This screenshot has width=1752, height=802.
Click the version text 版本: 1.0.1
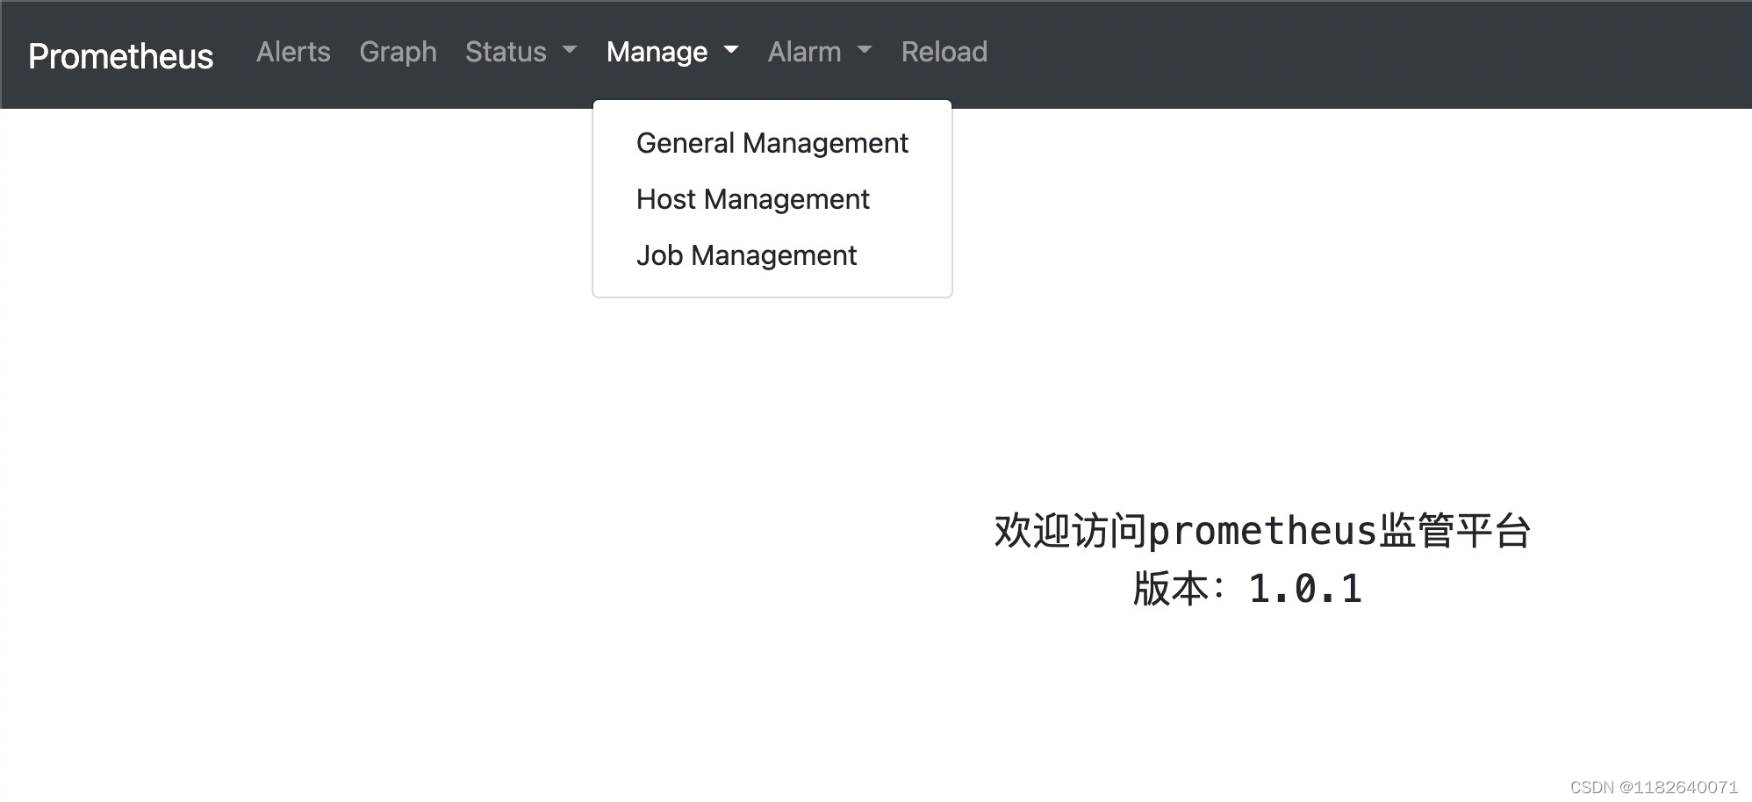click(x=1247, y=588)
